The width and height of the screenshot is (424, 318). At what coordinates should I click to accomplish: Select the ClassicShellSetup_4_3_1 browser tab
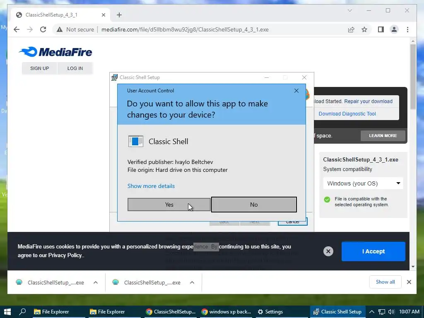pos(60,15)
